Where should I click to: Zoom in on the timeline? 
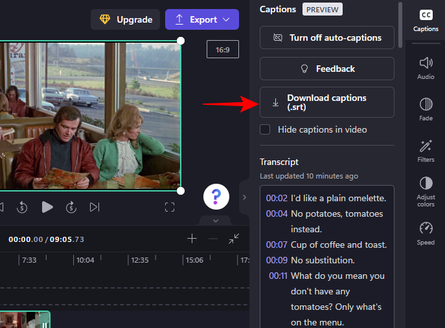(192, 239)
